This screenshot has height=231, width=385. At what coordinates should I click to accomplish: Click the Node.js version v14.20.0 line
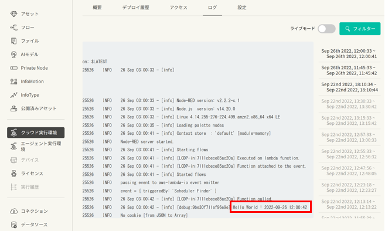[159, 109]
